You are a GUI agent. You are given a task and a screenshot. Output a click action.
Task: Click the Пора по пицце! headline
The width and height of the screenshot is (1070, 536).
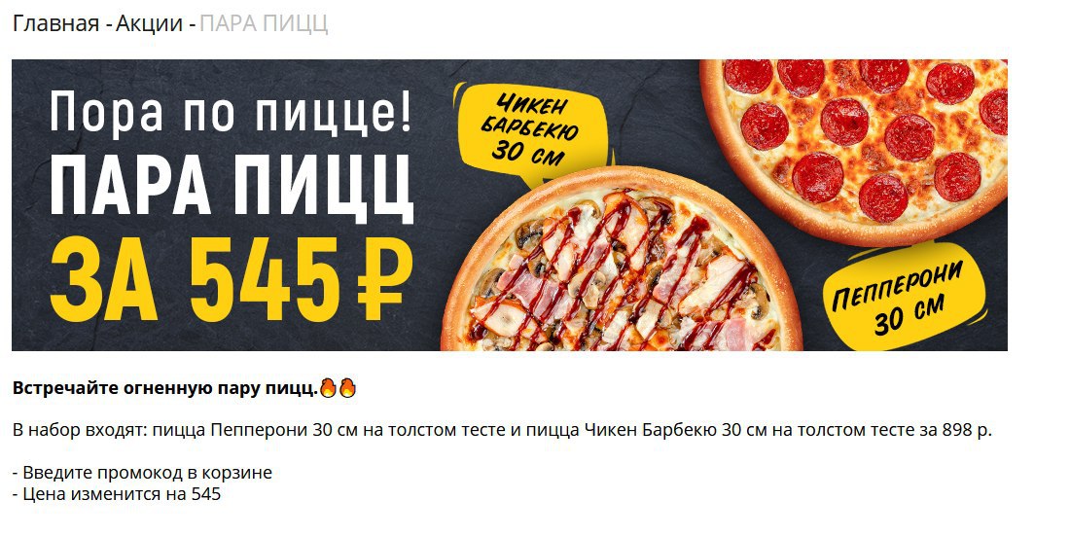point(231,112)
